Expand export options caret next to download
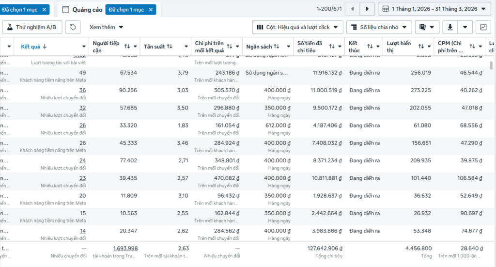This screenshot has height=267, width=496. (465, 27)
